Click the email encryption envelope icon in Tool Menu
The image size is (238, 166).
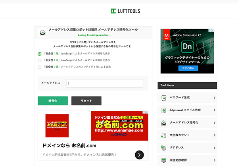tap(163, 123)
